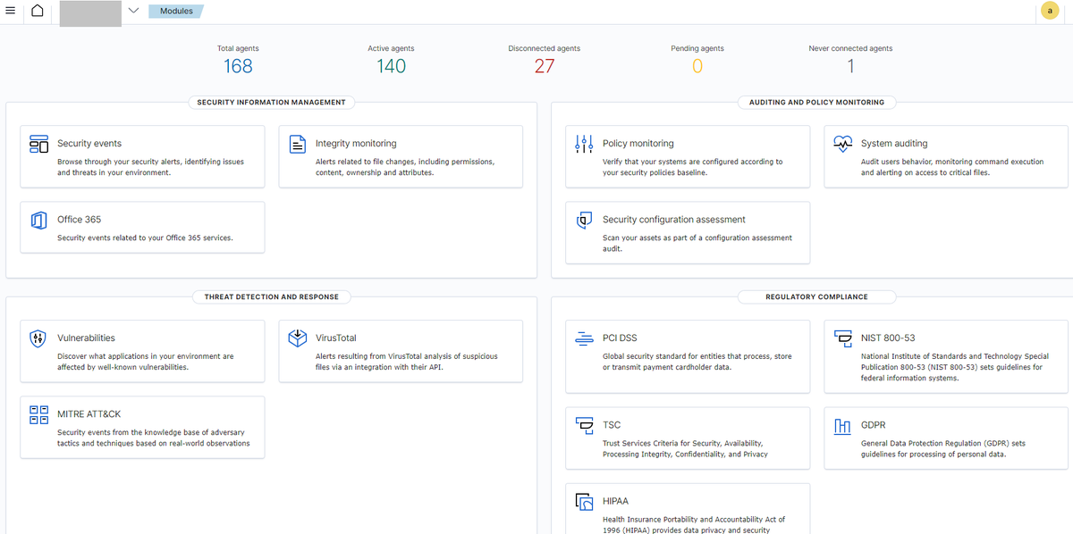Open the user avatar menu
The image size is (1073, 534).
[x=1050, y=11]
